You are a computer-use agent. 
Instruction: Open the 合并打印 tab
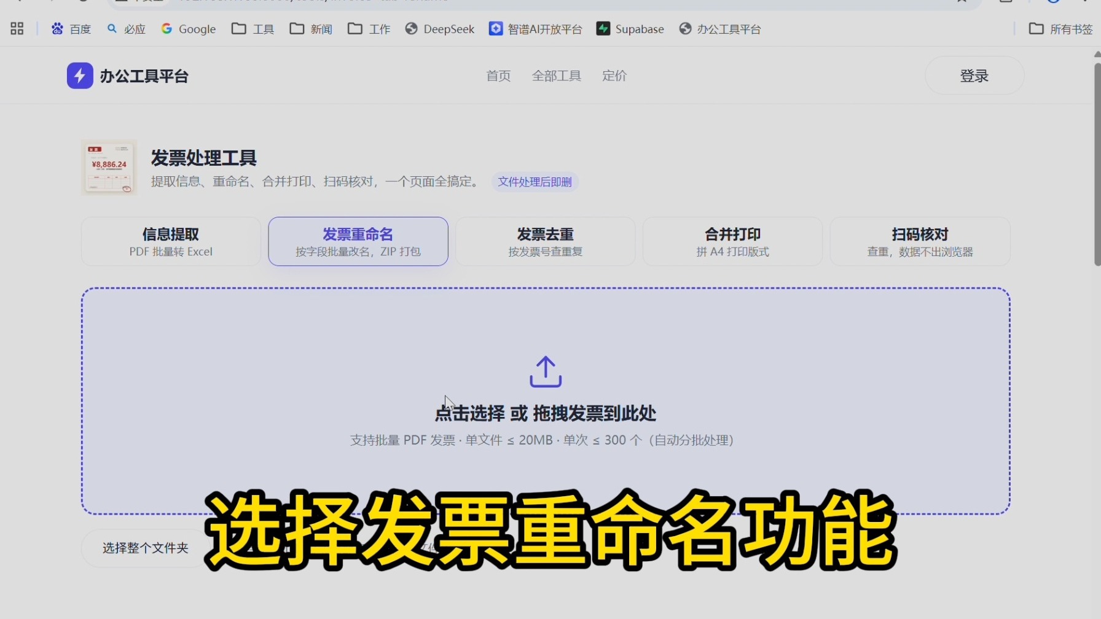point(732,241)
